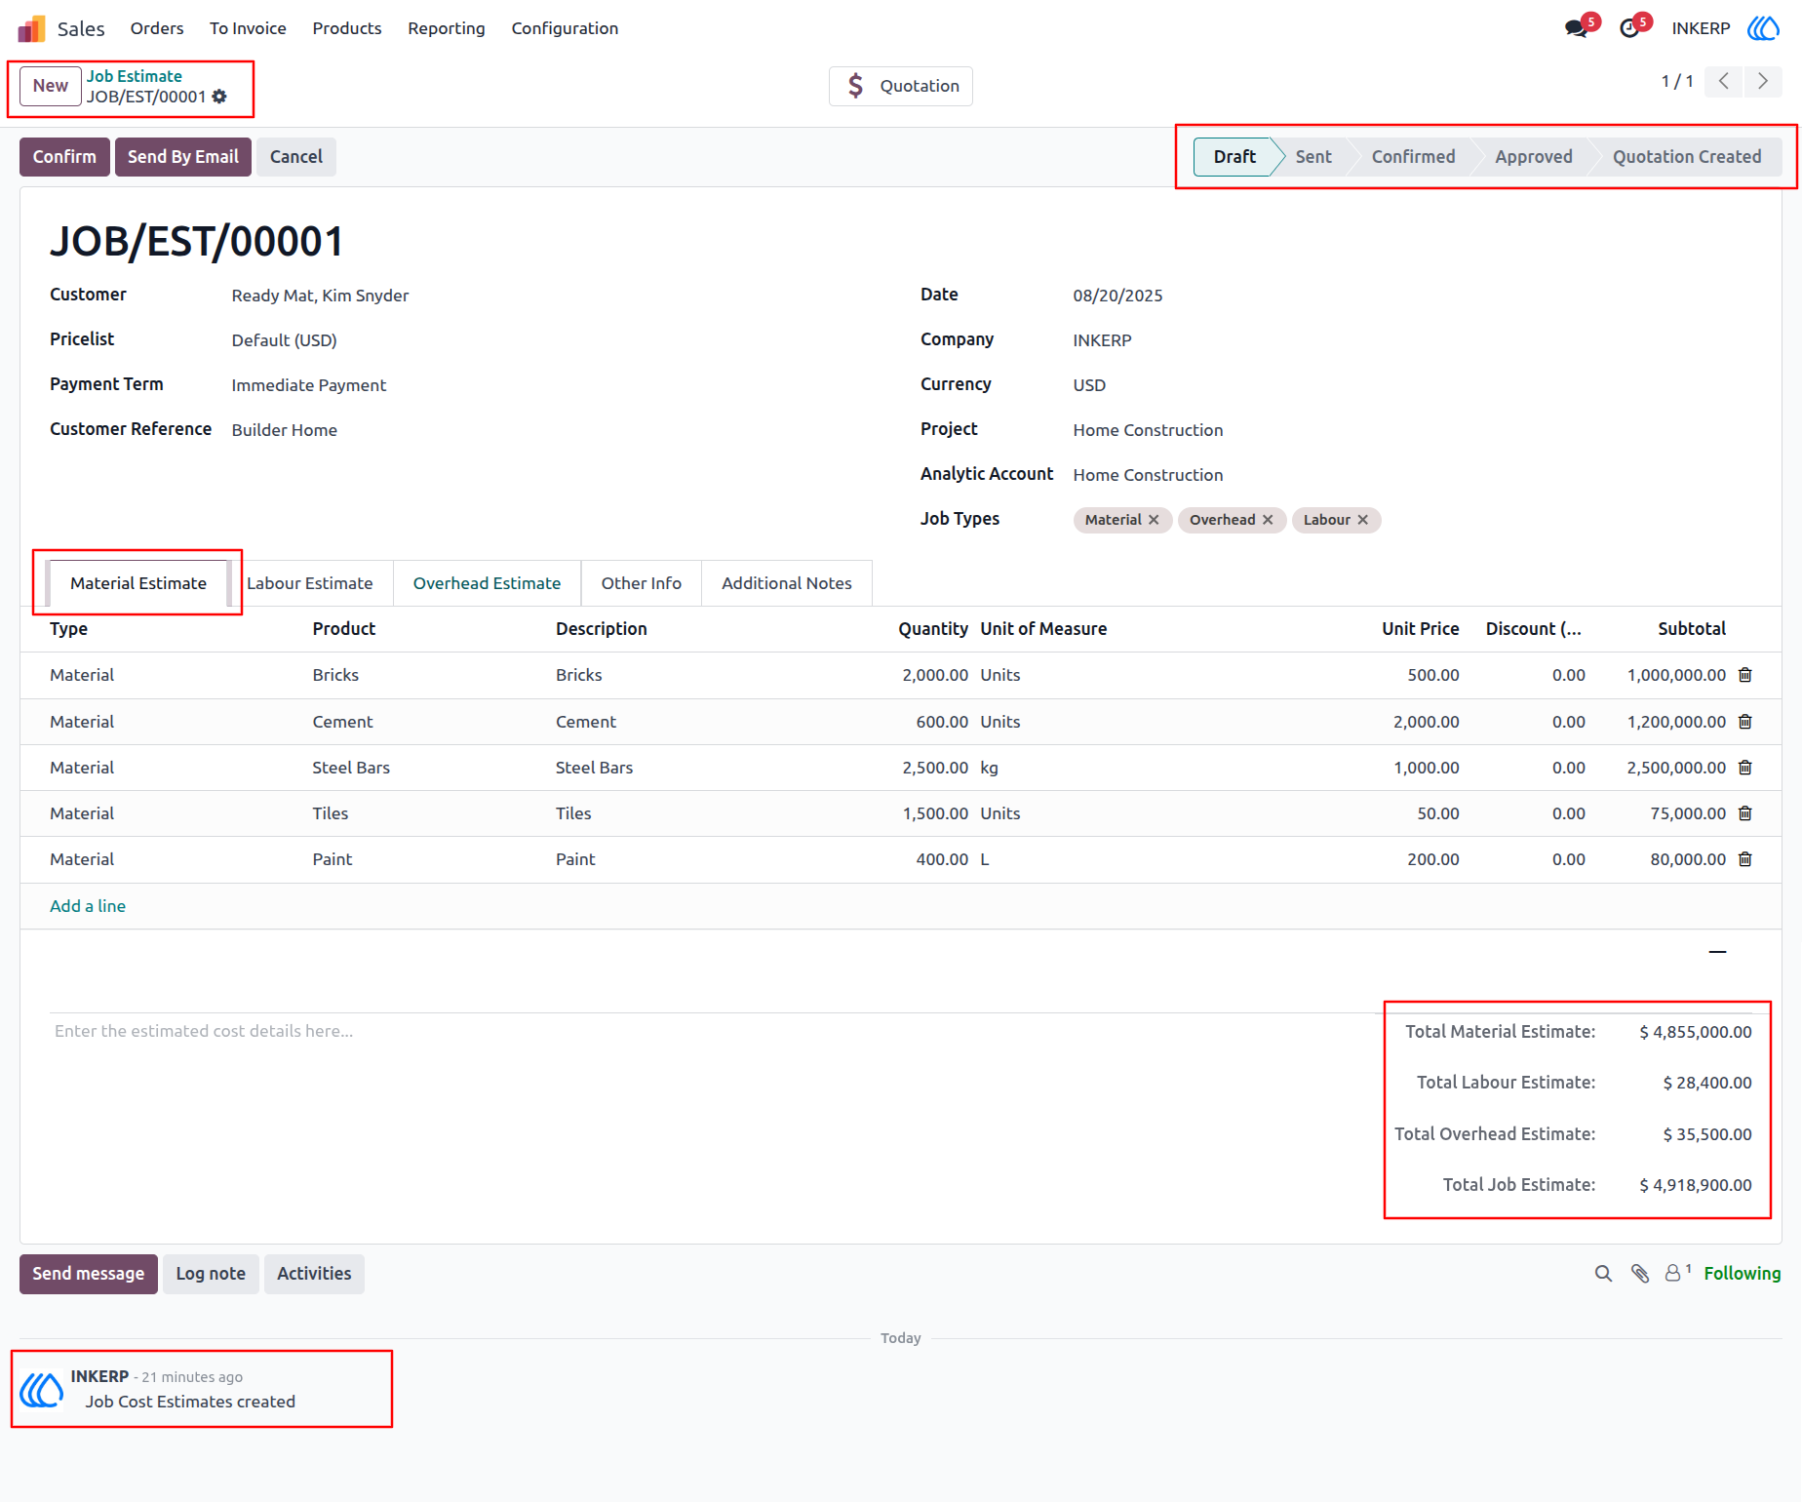Open the activities clock icon

(1628, 28)
